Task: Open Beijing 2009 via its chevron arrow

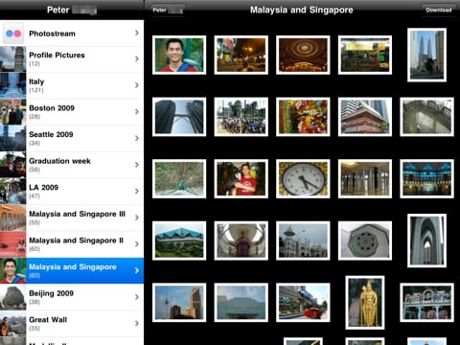Action: [x=137, y=297]
